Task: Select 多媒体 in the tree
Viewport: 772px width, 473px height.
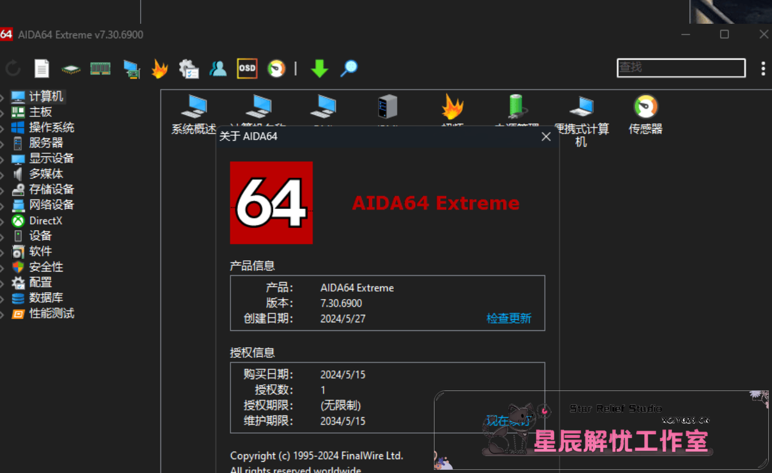Action: tap(46, 174)
